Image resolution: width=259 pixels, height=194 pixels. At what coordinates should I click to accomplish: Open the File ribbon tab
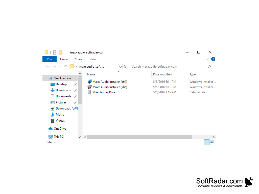49,59
